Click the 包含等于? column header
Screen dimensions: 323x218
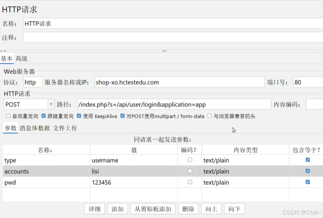point(306,150)
